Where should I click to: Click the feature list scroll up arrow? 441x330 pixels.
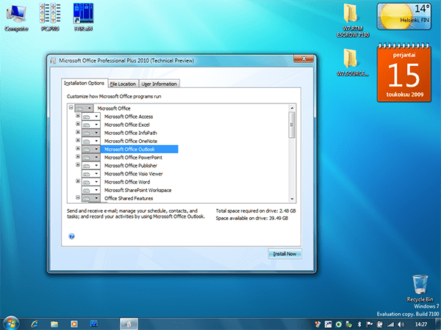point(292,108)
